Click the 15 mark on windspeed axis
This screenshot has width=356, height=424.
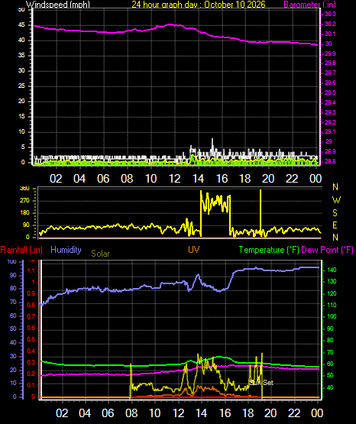coord(21,117)
